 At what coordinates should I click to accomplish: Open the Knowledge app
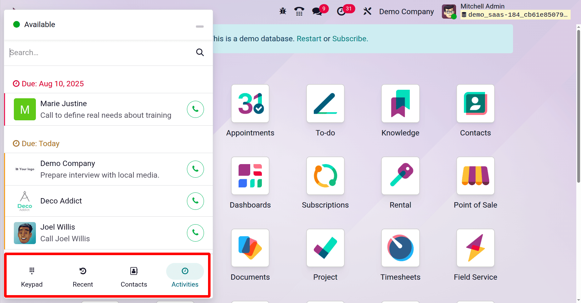[x=400, y=104]
